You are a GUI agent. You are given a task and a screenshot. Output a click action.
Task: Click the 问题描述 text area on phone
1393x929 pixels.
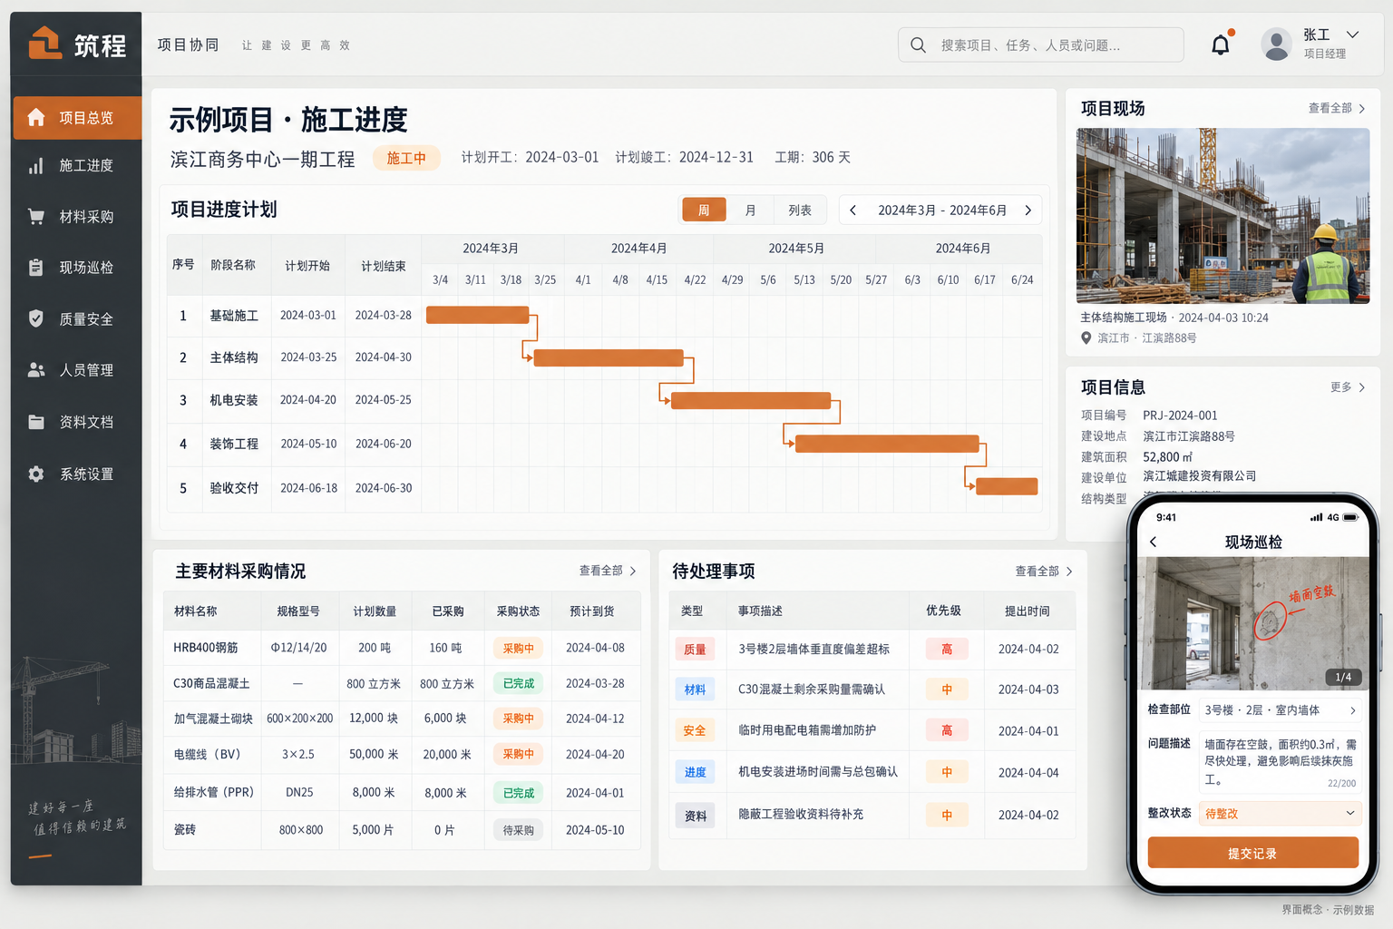click(1280, 762)
